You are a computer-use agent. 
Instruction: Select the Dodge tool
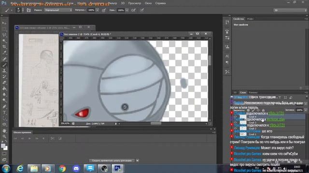click(4, 100)
